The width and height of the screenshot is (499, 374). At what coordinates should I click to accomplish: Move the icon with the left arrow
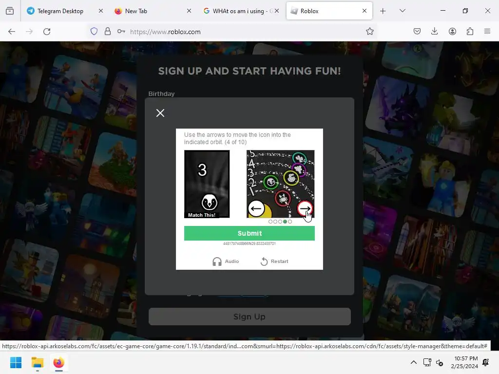[x=256, y=208]
